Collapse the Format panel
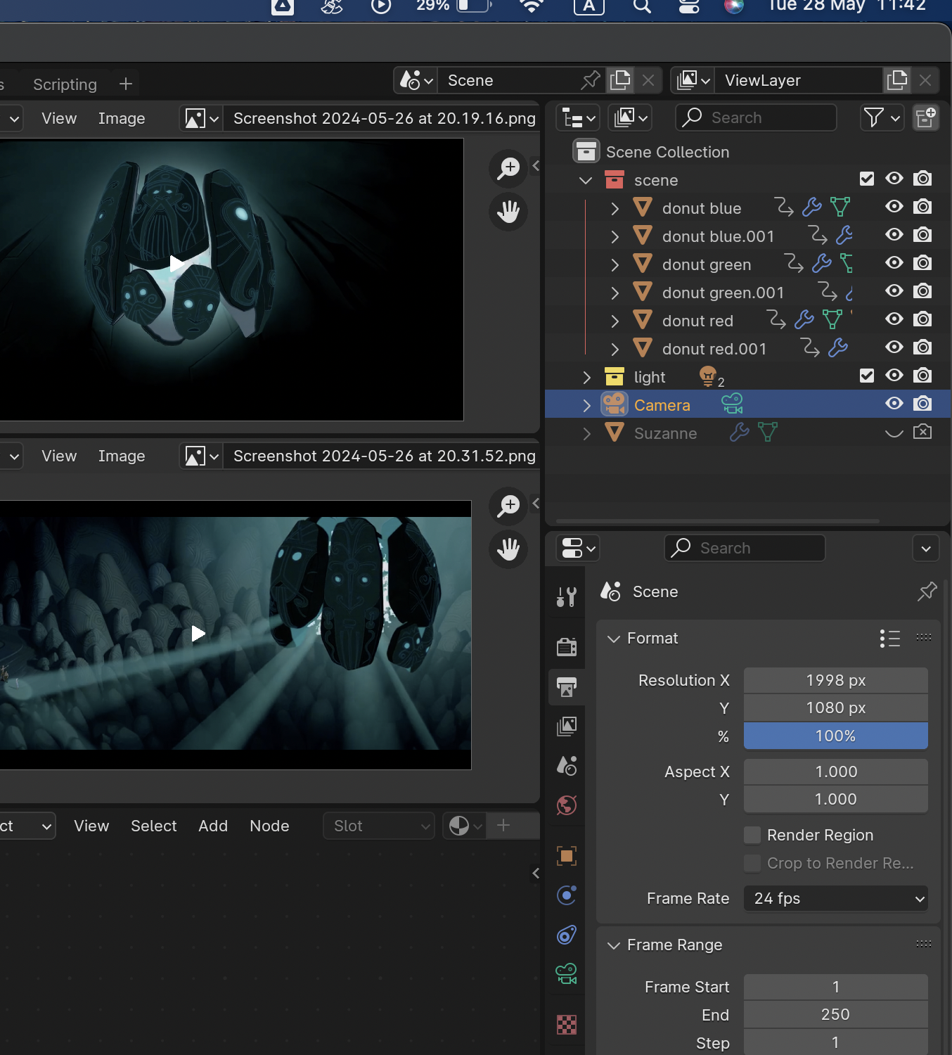Image resolution: width=952 pixels, height=1055 pixels. (614, 639)
